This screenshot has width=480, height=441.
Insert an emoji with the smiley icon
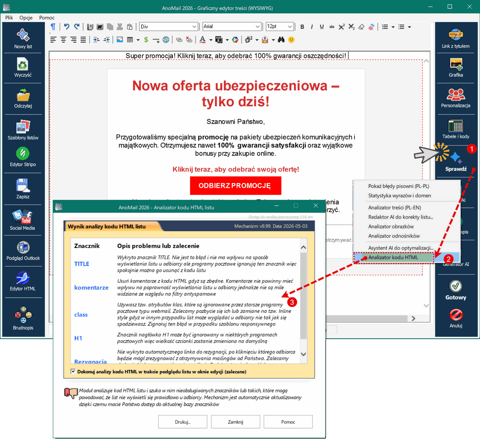click(x=291, y=40)
